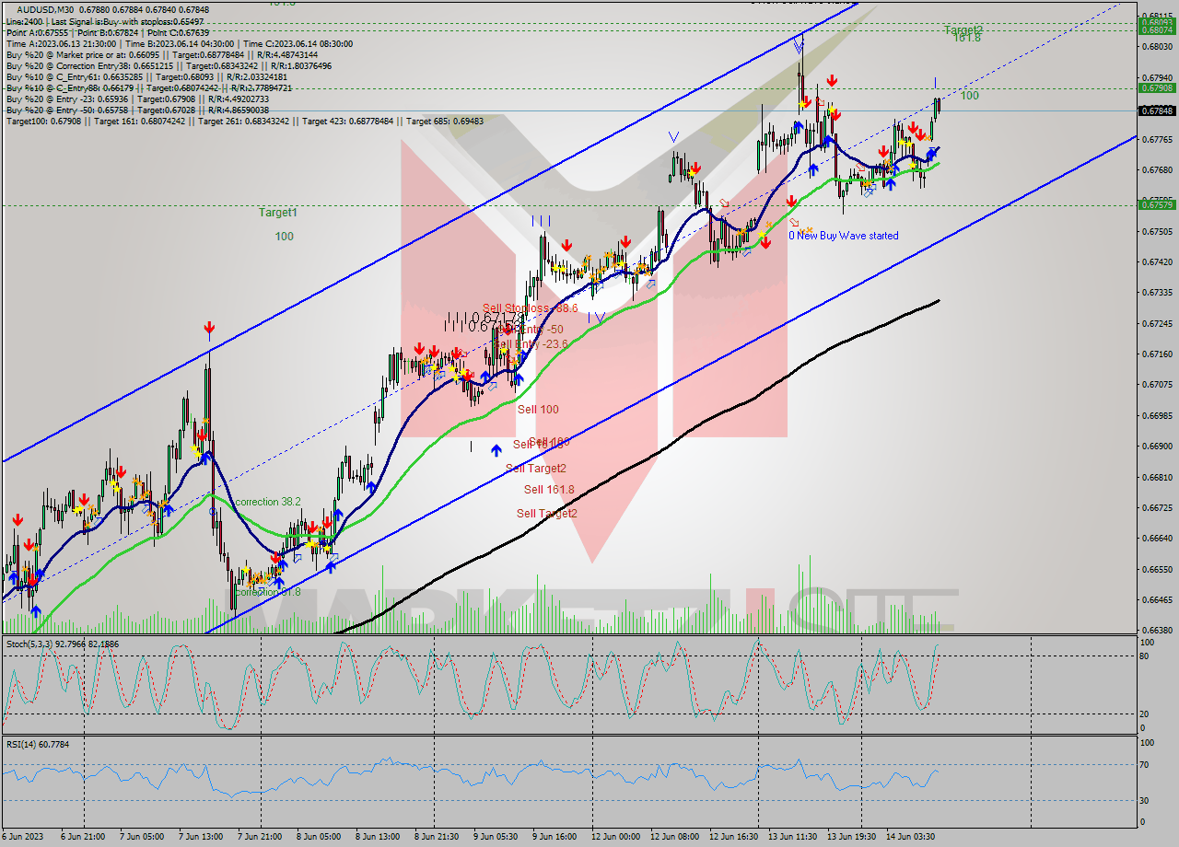Viewport: 1179px width, 847px height.
Task: Click the 0.67680 price axis value
Action: [1157, 169]
